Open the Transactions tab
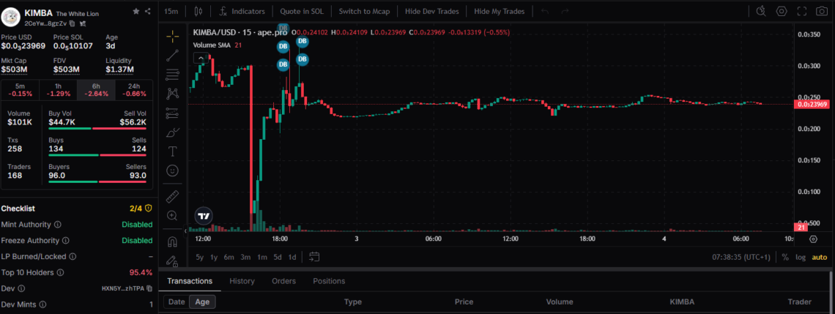 (x=190, y=281)
